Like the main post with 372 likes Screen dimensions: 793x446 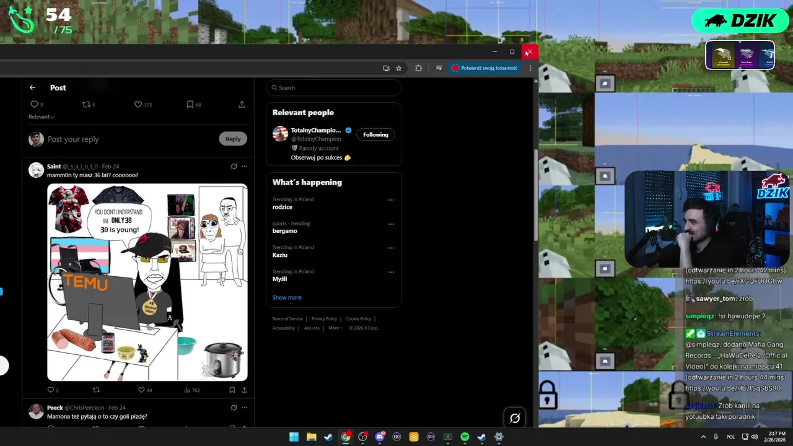pos(138,105)
